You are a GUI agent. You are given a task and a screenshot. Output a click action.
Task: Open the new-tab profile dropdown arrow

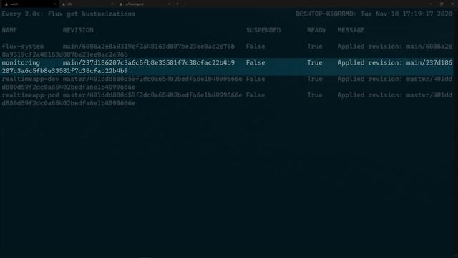pos(186,4)
